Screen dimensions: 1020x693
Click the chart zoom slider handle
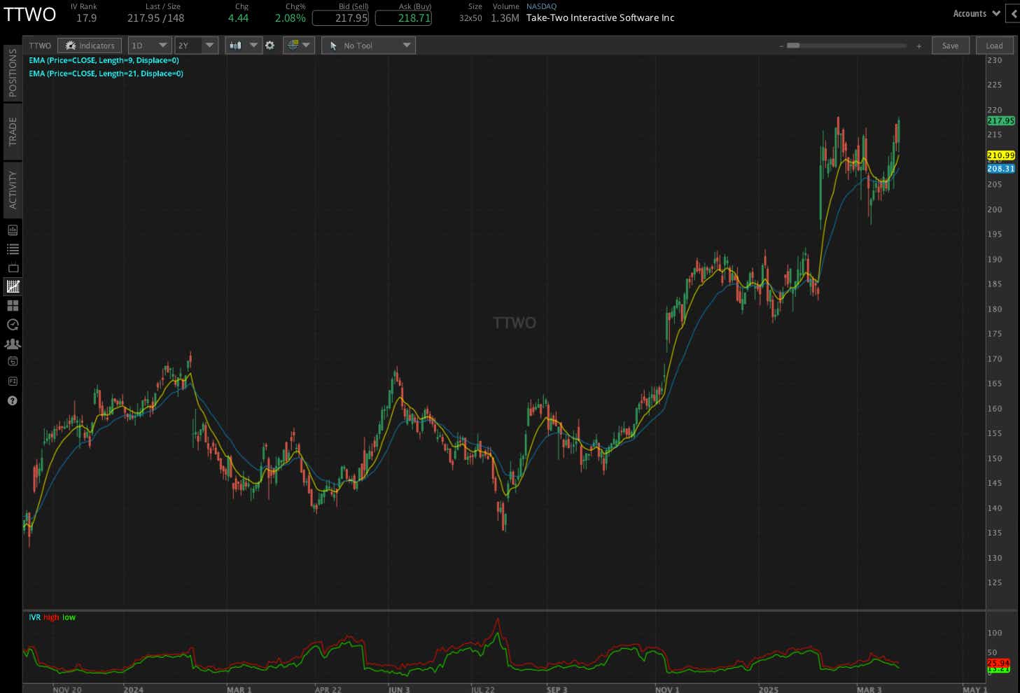(793, 45)
